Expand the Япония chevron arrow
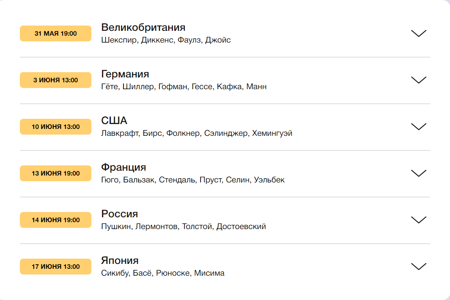Image resolution: width=450 pixels, height=300 pixels. click(x=418, y=267)
